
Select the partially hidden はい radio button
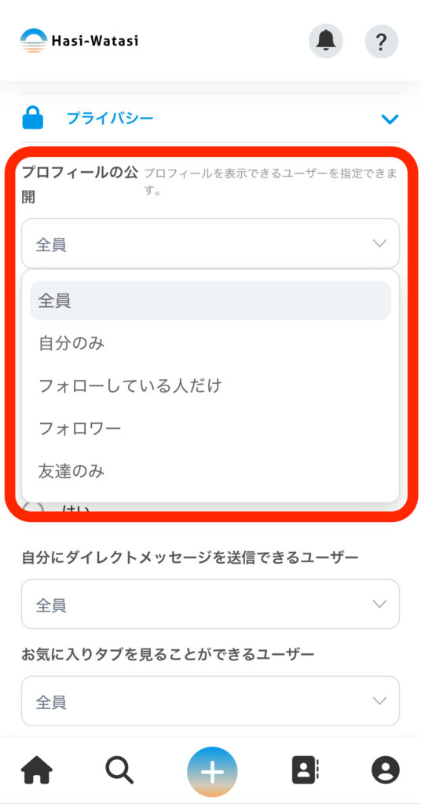34,507
